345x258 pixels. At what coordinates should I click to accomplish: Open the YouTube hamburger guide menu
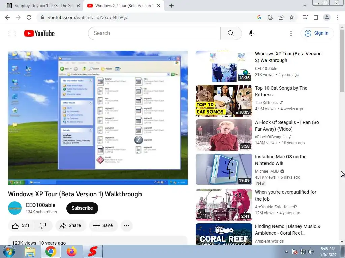click(x=12, y=33)
